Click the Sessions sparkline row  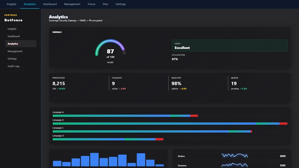pos(232,165)
